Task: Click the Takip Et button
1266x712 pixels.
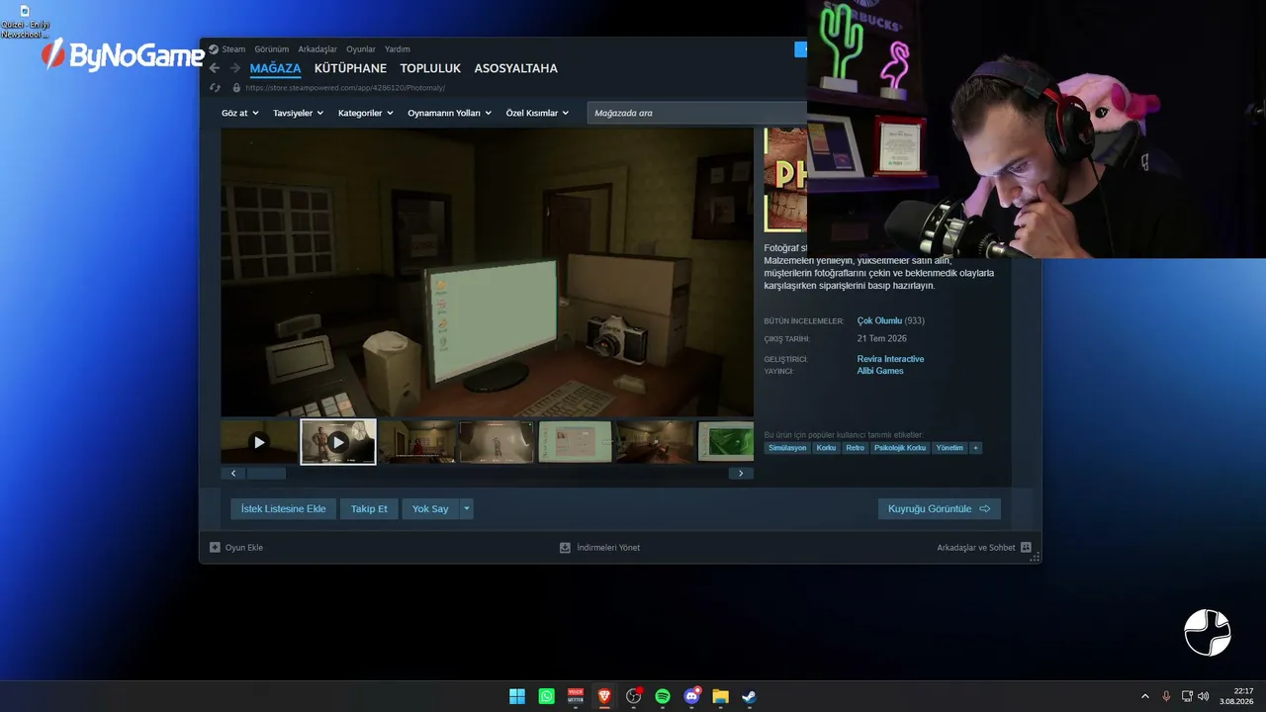Action: coord(369,509)
